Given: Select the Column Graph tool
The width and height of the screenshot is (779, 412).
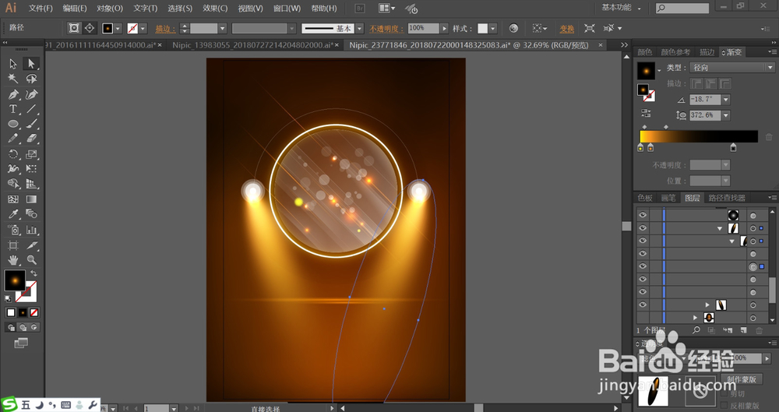Looking at the screenshot, I should pyautogui.click(x=31, y=230).
